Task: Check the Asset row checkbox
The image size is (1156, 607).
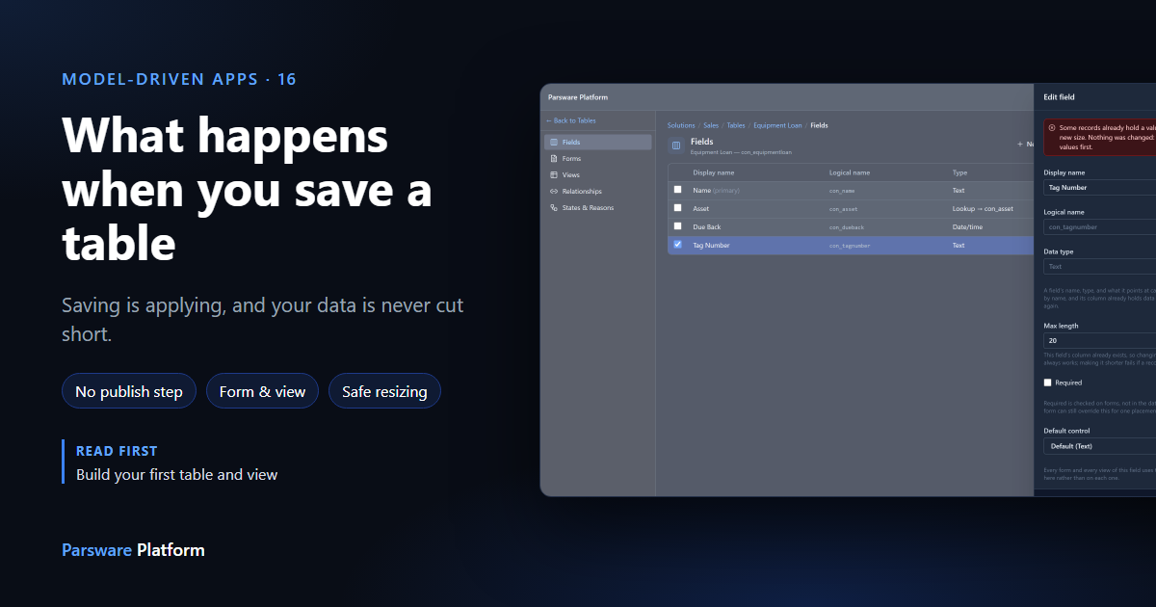Action: click(677, 208)
